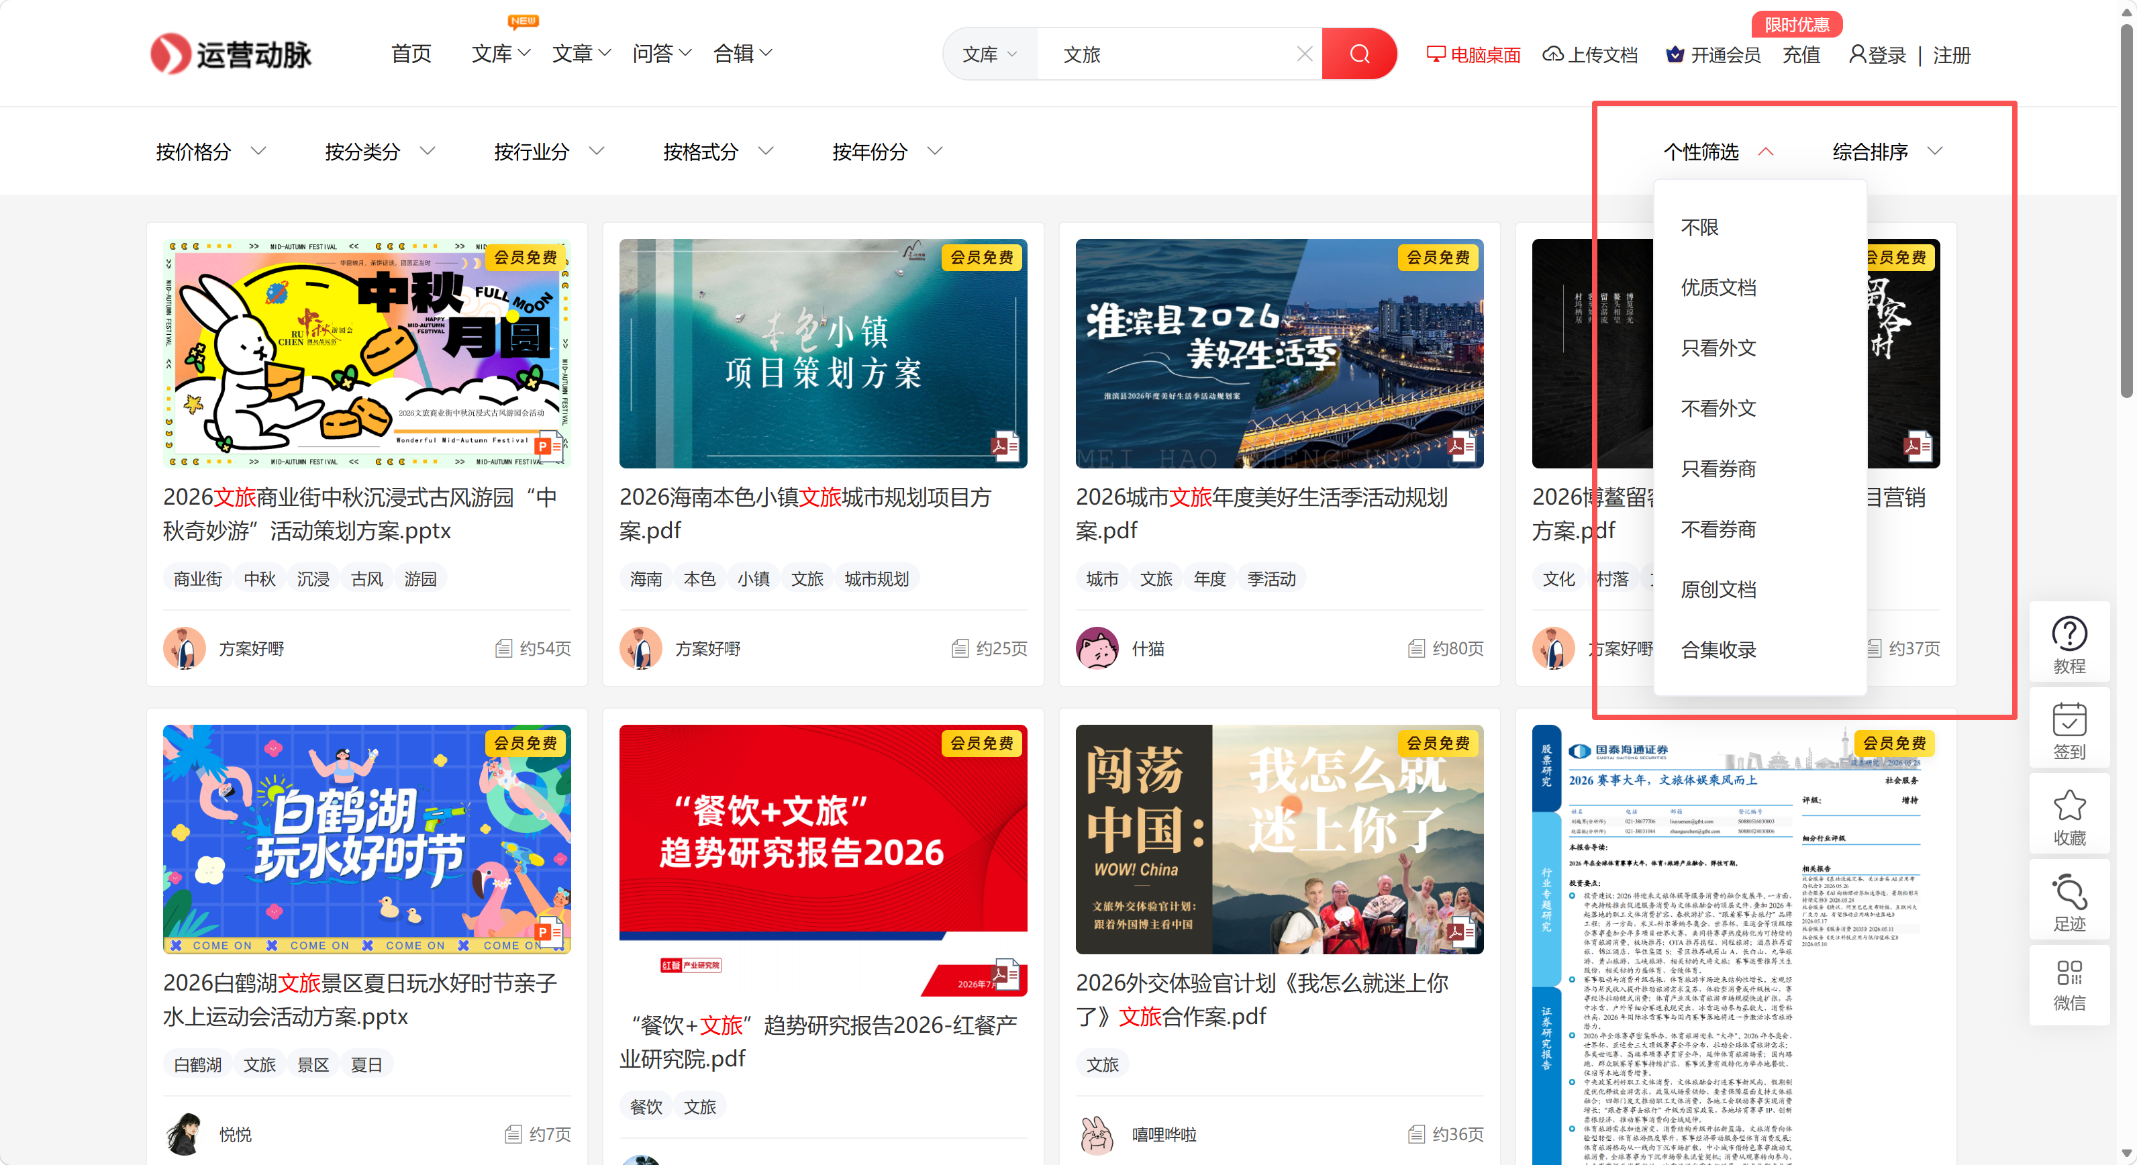Screen dimensions: 2137x1165
Task: Open title 2026城市文旅年度美好生活季活动规划案
Action: pos(1262,514)
